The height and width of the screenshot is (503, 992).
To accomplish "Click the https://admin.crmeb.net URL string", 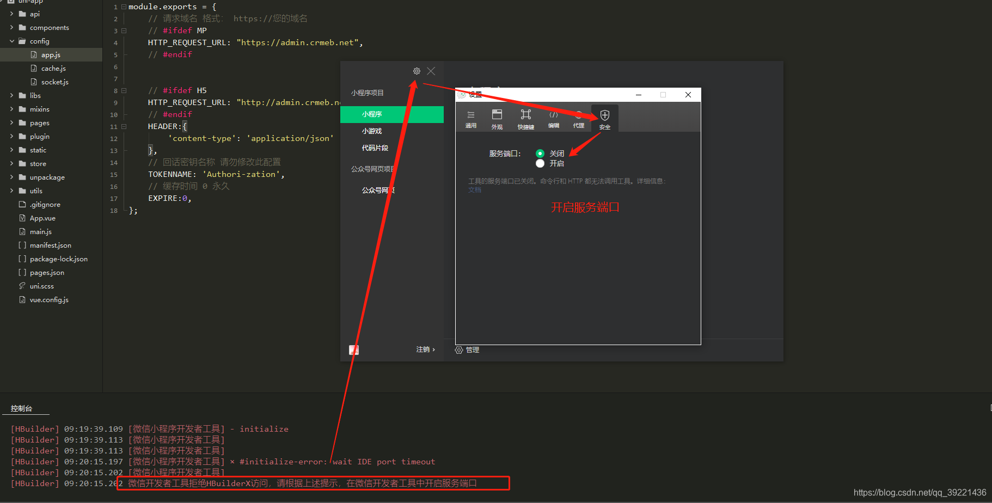I will (298, 43).
